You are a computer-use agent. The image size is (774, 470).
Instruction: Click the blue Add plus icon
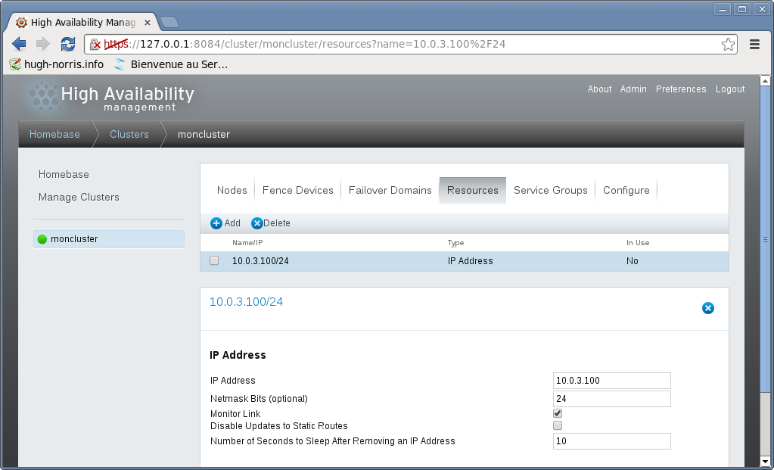coord(216,223)
